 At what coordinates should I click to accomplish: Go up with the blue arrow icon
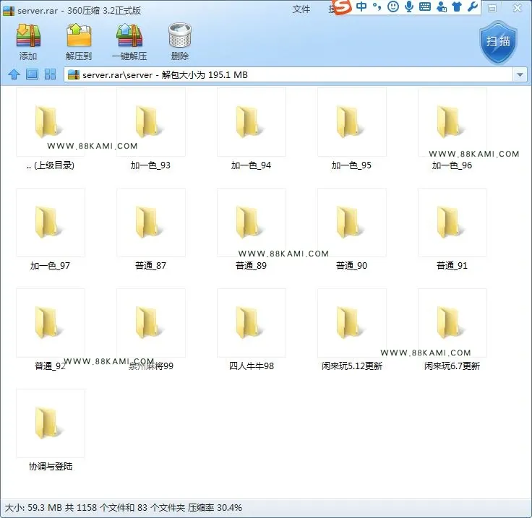click(14, 74)
